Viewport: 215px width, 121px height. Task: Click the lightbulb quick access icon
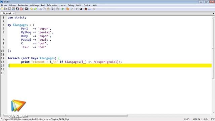pyautogui.click(x=72, y=9)
